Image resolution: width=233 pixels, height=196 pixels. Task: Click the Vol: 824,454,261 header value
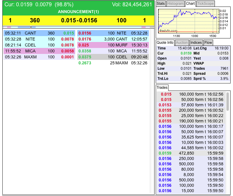pyautogui.click(x=132, y=4)
